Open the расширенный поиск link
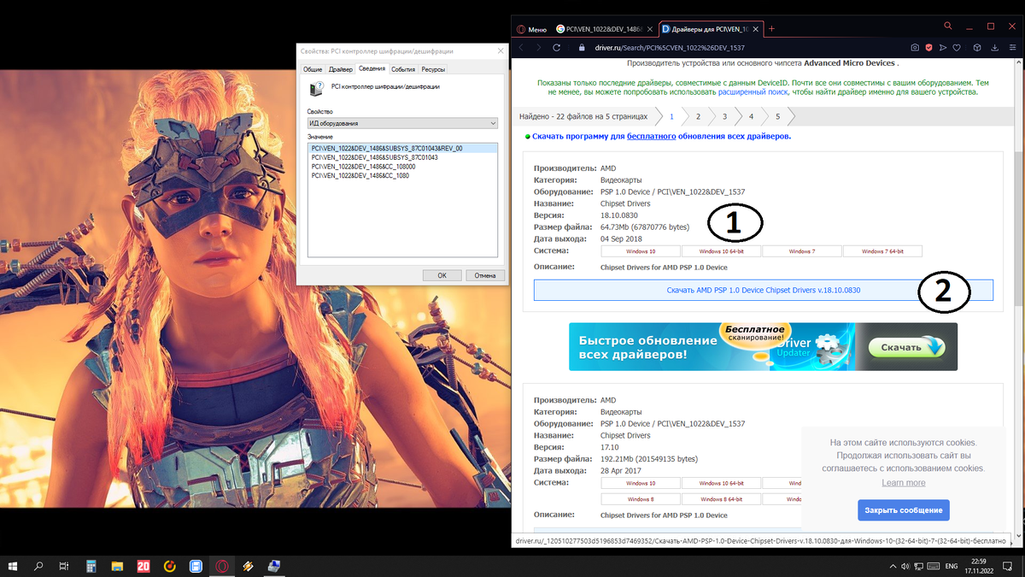This screenshot has width=1025, height=577. pos(753,91)
